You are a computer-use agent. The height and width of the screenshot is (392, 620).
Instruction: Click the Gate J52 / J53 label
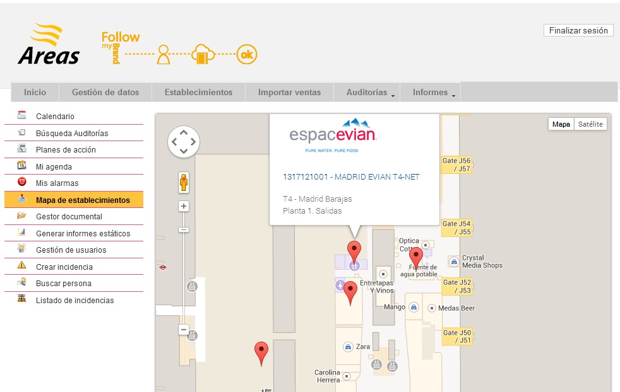[x=456, y=286]
